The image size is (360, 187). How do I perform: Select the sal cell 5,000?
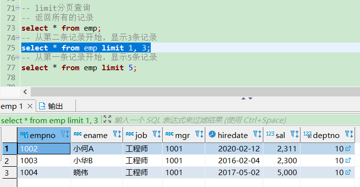pos(282,173)
